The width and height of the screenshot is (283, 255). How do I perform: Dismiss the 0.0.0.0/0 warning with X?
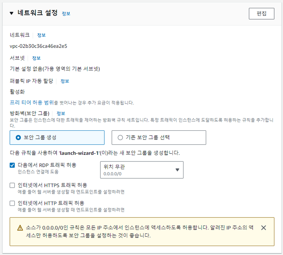point(263,228)
